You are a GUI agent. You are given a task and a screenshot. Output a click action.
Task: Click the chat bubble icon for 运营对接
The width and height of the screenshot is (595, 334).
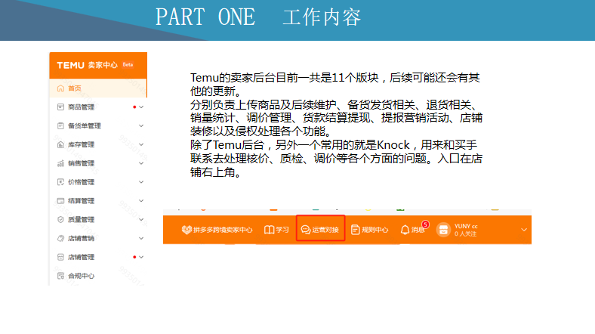click(x=306, y=230)
